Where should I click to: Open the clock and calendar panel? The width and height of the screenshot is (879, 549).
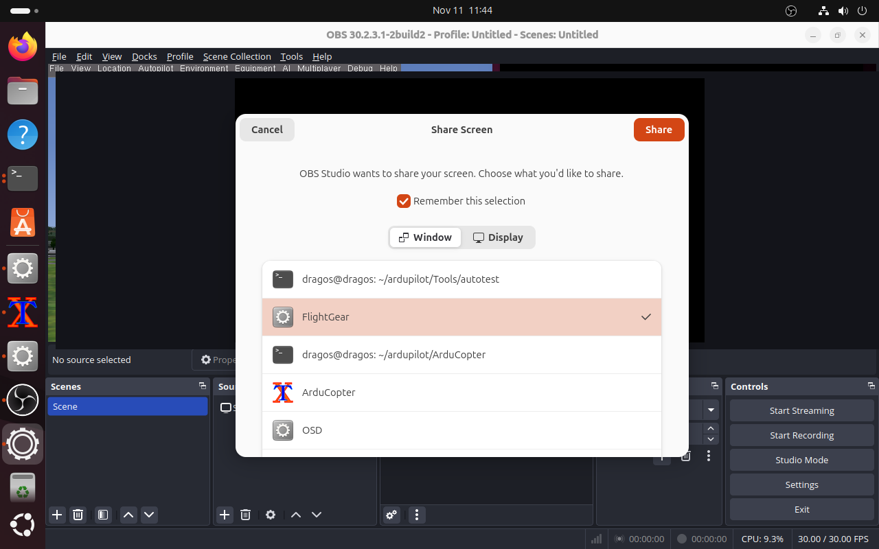(462, 10)
